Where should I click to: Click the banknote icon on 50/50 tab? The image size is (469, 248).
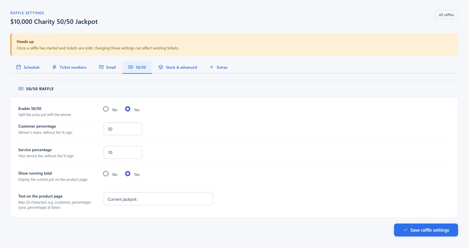pos(131,67)
